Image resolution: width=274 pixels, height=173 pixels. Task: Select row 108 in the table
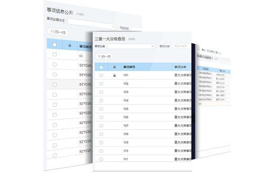[x=143, y=134]
